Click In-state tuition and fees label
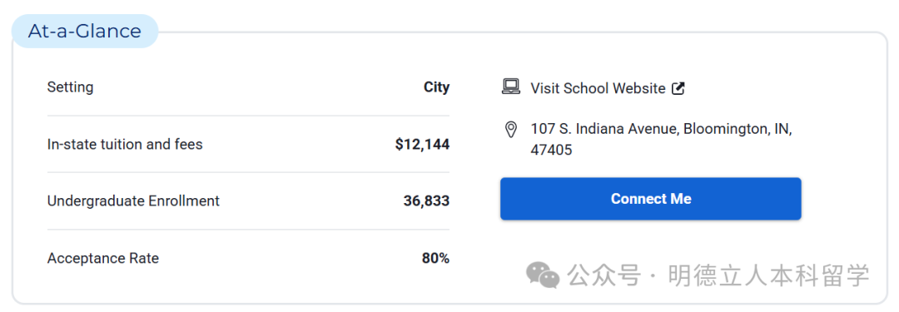 tap(125, 144)
